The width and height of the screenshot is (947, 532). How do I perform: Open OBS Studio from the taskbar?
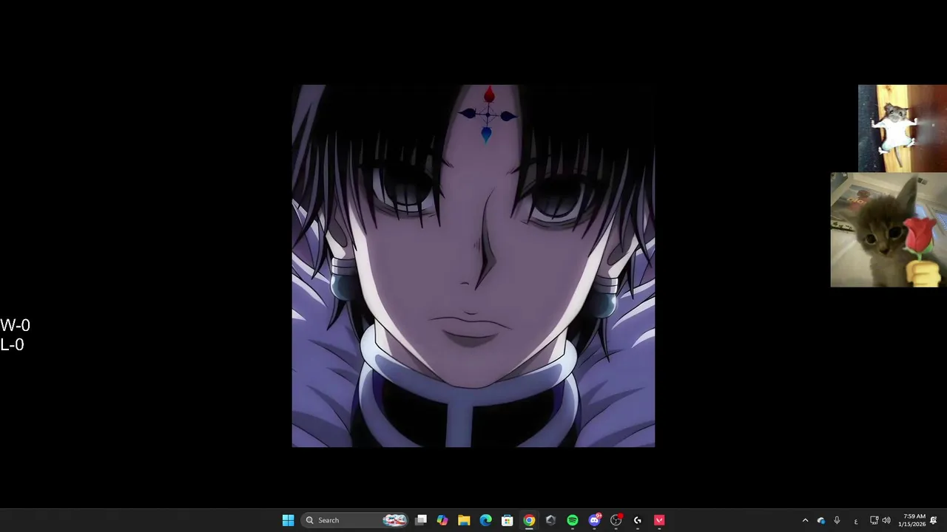pyautogui.click(x=616, y=520)
